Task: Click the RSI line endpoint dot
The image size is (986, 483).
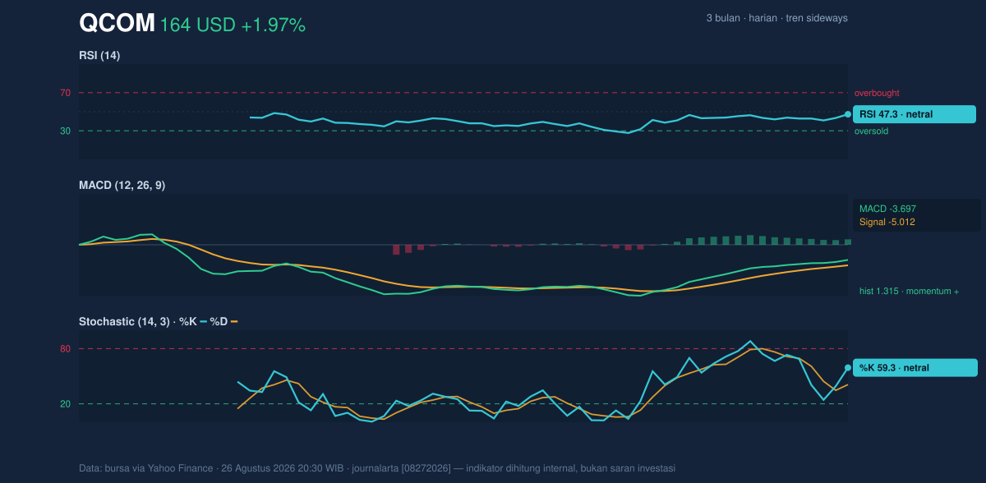Action: click(x=848, y=114)
